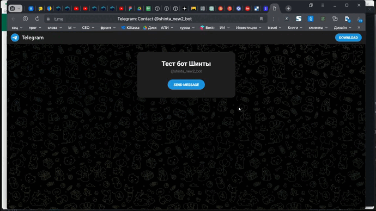
Task: Switch to the four-point star tab
Action: click(184, 9)
